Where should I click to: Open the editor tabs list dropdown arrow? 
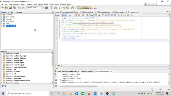pos(167,12)
